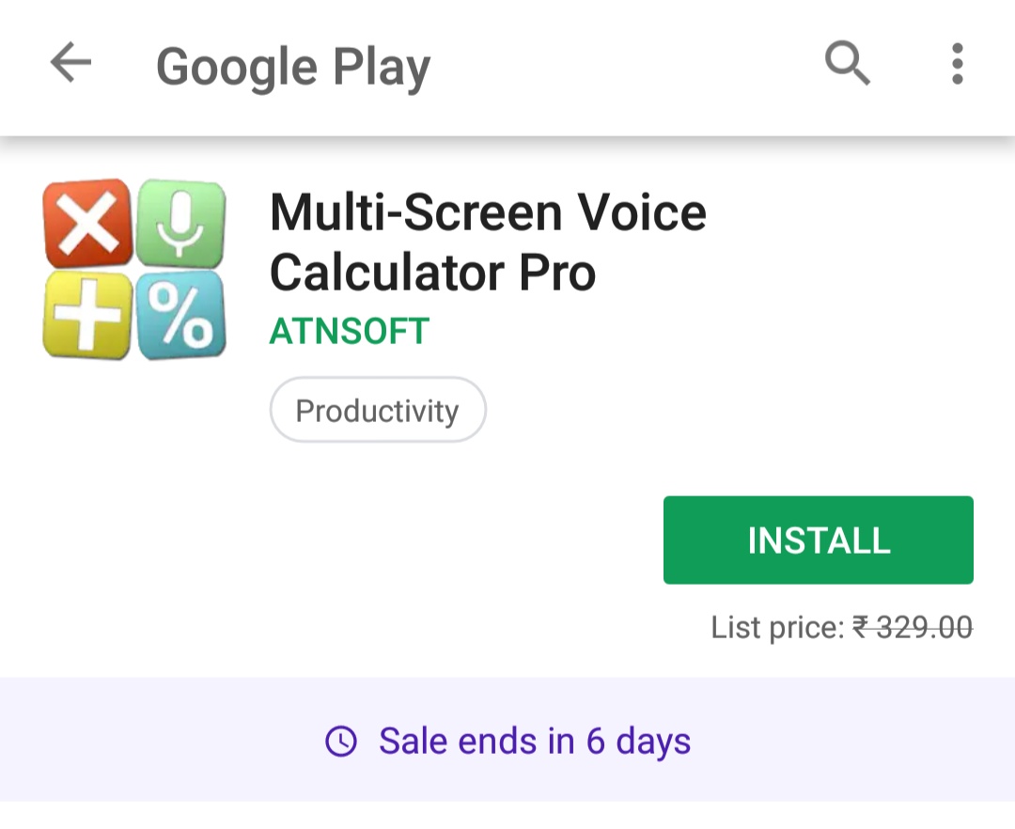Click the green microphone tile on the app icon
1015x829 pixels.
click(x=181, y=223)
